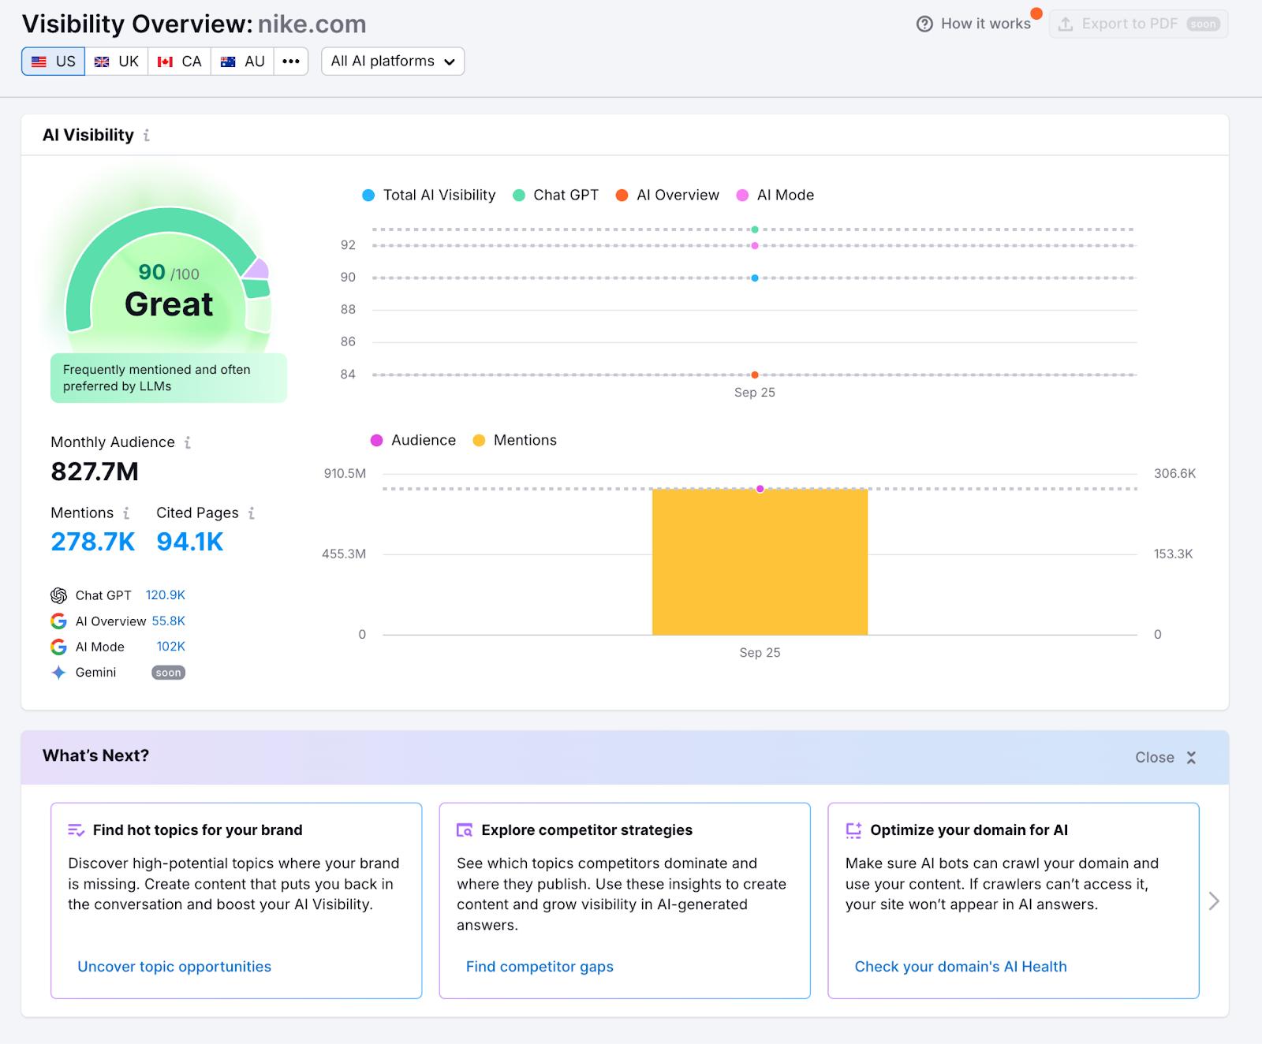
Task: Click the info icon next to AI Visibility
Action: tap(147, 136)
